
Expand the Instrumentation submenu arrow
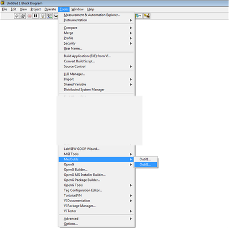tap(131, 20)
